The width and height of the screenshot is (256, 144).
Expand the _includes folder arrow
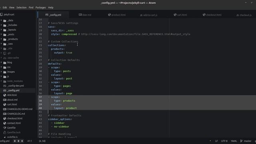click(x=1, y=25)
